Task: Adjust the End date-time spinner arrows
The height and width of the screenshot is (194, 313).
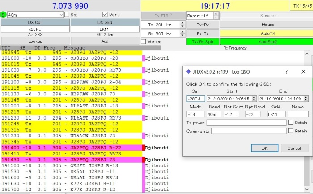Action: pyautogui.click(x=306, y=99)
